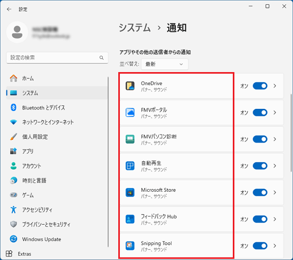Select Extras label in sidebar
The width and height of the screenshot is (293, 260).
[25, 254]
